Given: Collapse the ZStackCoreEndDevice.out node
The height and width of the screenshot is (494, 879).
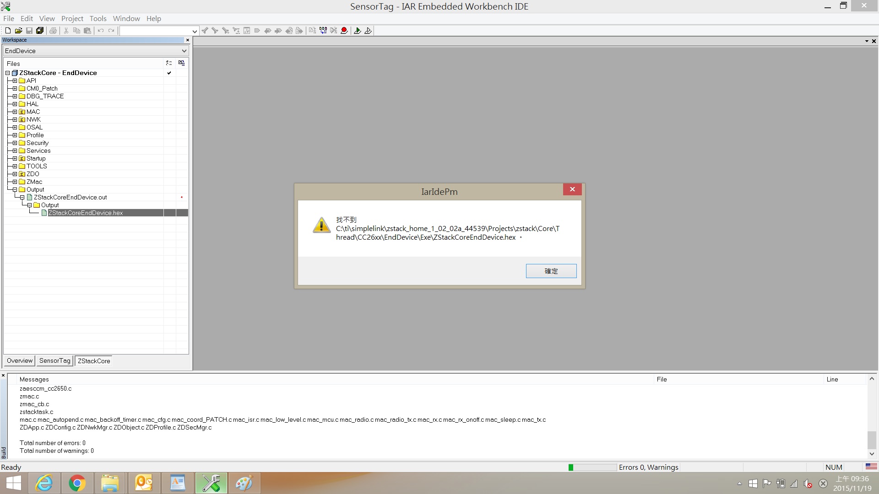Looking at the screenshot, I should tap(22, 197).
